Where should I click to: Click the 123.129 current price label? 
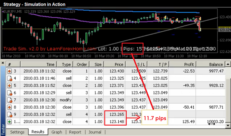point(225,30)
